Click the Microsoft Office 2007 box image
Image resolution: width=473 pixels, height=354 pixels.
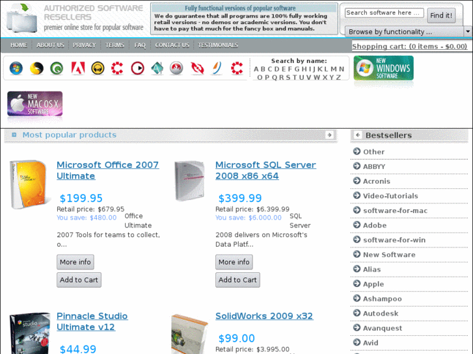(29, 184)
